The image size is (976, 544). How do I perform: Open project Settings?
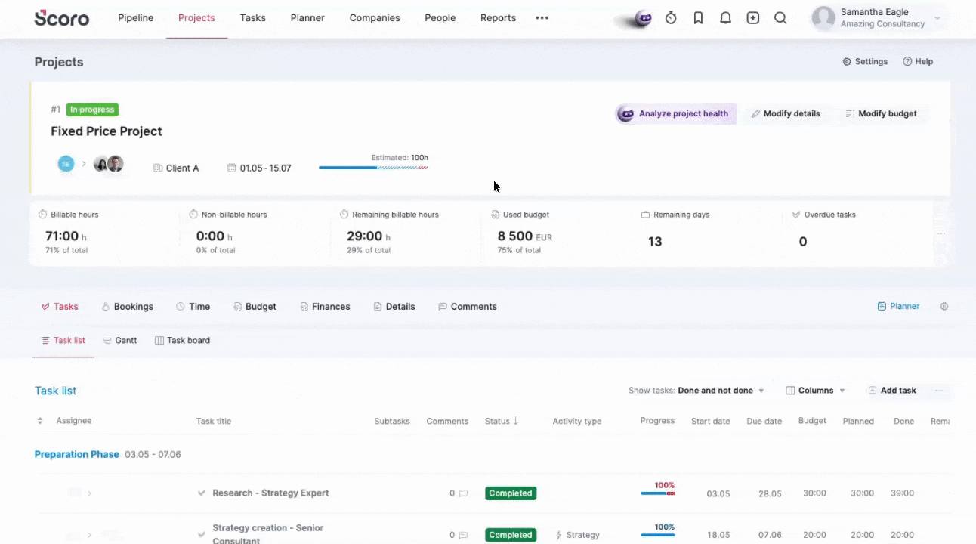pyautogui.click(x=865, y=62)
